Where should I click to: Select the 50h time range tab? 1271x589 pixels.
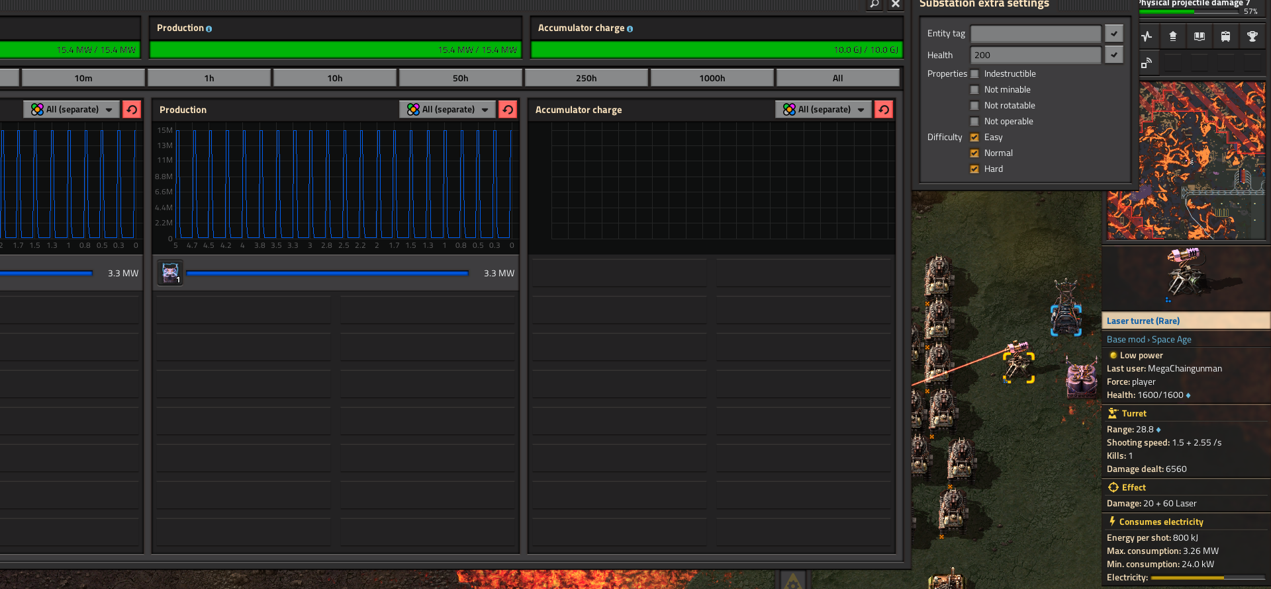pyautogui.click(x=461, y=78)
